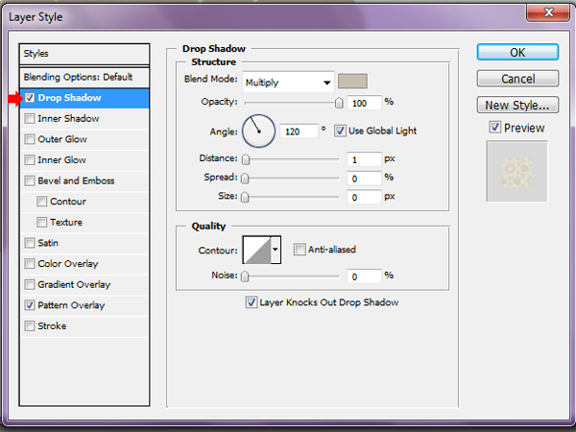Viewport: 576px width, 432px height.
Task: Click the Contour curve thumbnail
Action: click(x=256, y=250)
